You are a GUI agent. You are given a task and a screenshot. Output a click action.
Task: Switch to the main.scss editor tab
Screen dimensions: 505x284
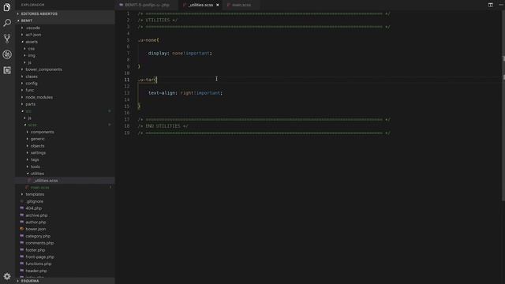click(241, 6)
